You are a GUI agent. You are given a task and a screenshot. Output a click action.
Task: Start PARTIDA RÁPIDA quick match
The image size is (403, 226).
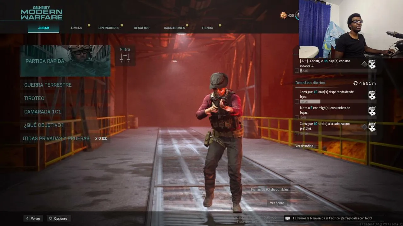pos(65,61)
